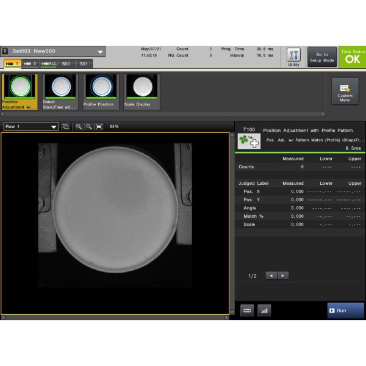This screenshot has width=366, height=366.
Task: Open the statistics bar chart icon
Action: (x=264, y=310)
